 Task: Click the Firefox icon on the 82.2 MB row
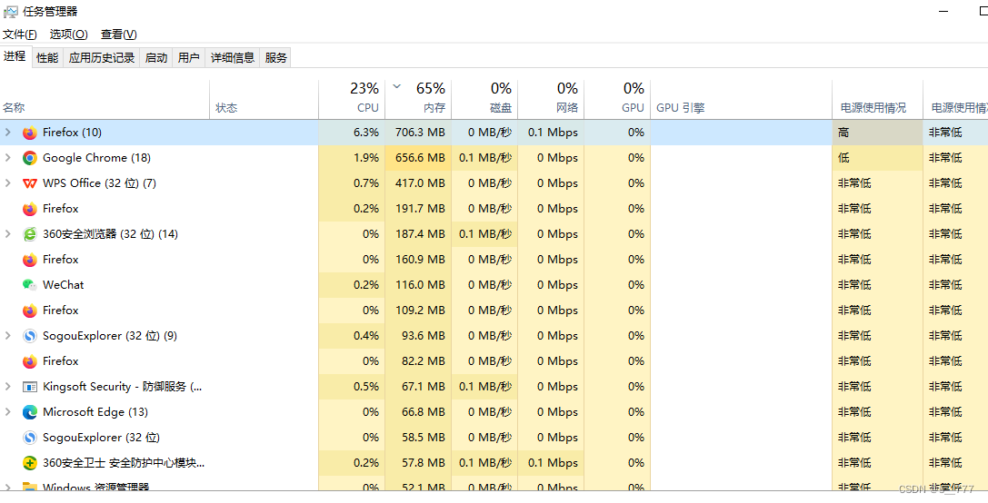point(30,361)
